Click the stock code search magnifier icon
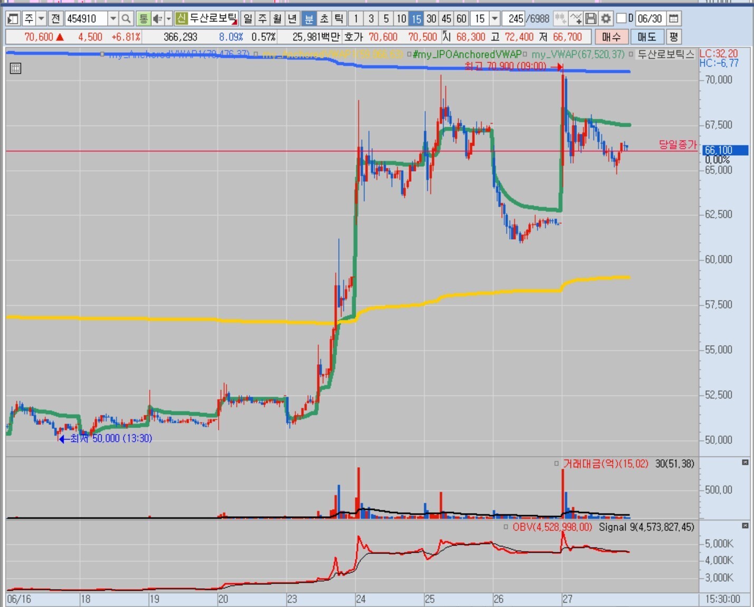The image size is (754, 607). point(126,19)
